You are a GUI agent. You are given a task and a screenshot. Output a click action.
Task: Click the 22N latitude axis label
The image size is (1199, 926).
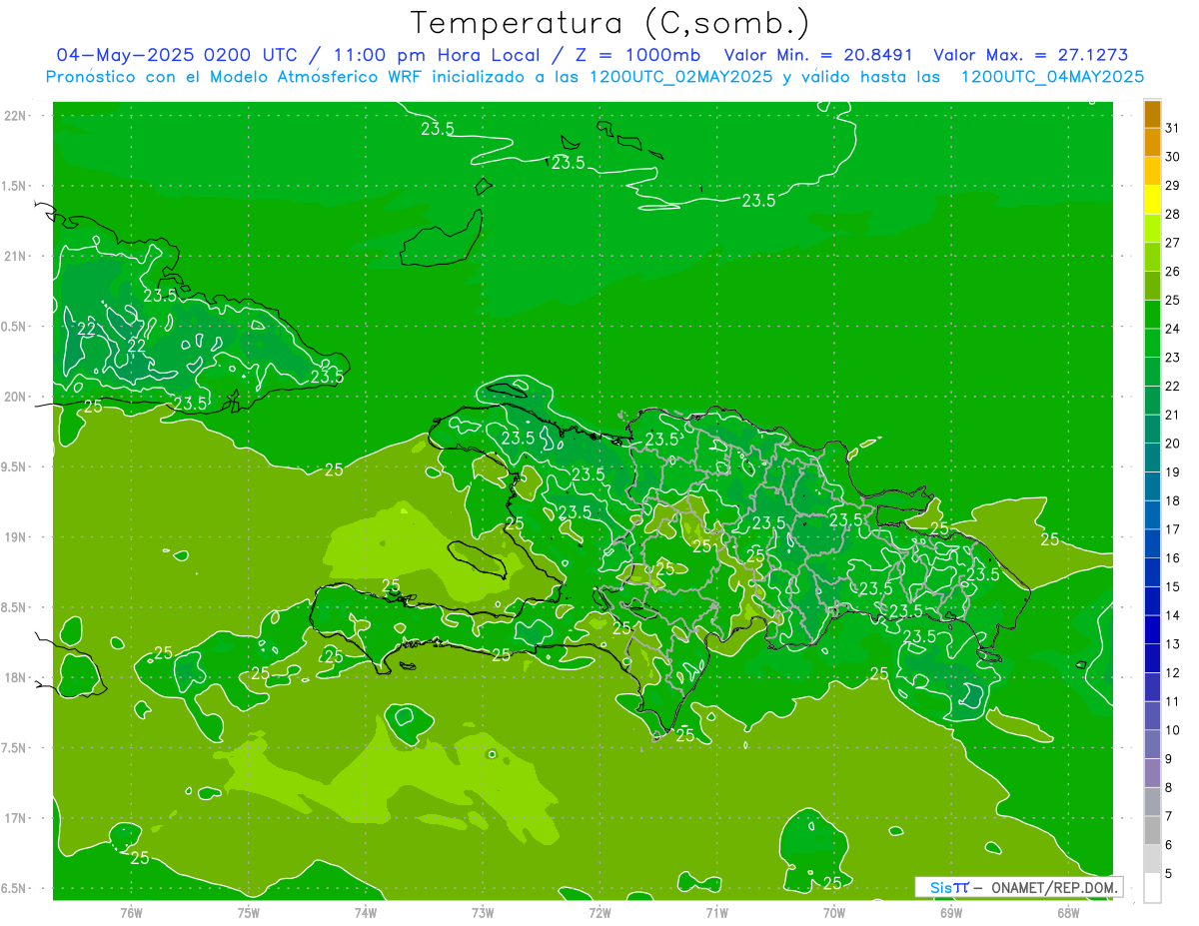coord(16,116)
